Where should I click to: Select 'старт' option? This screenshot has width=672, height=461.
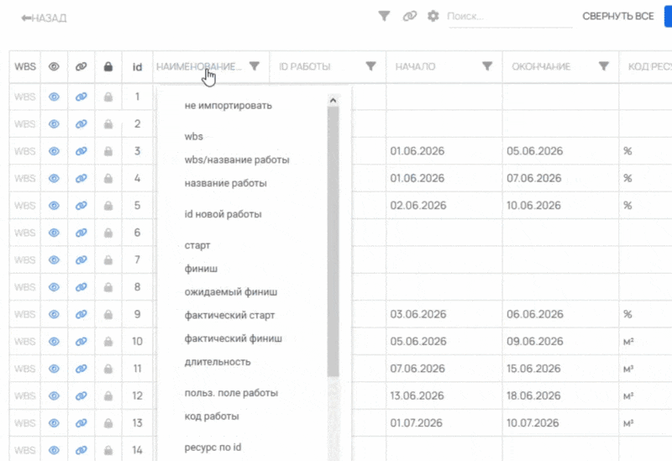coord(197,245)
